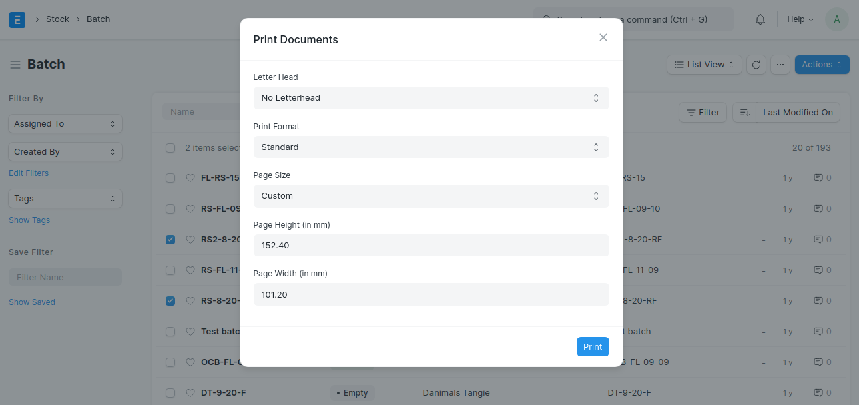Viewport: 859px width, 405px height.
Task: Click the notification bell icon
Action: [x=760, y=19]
